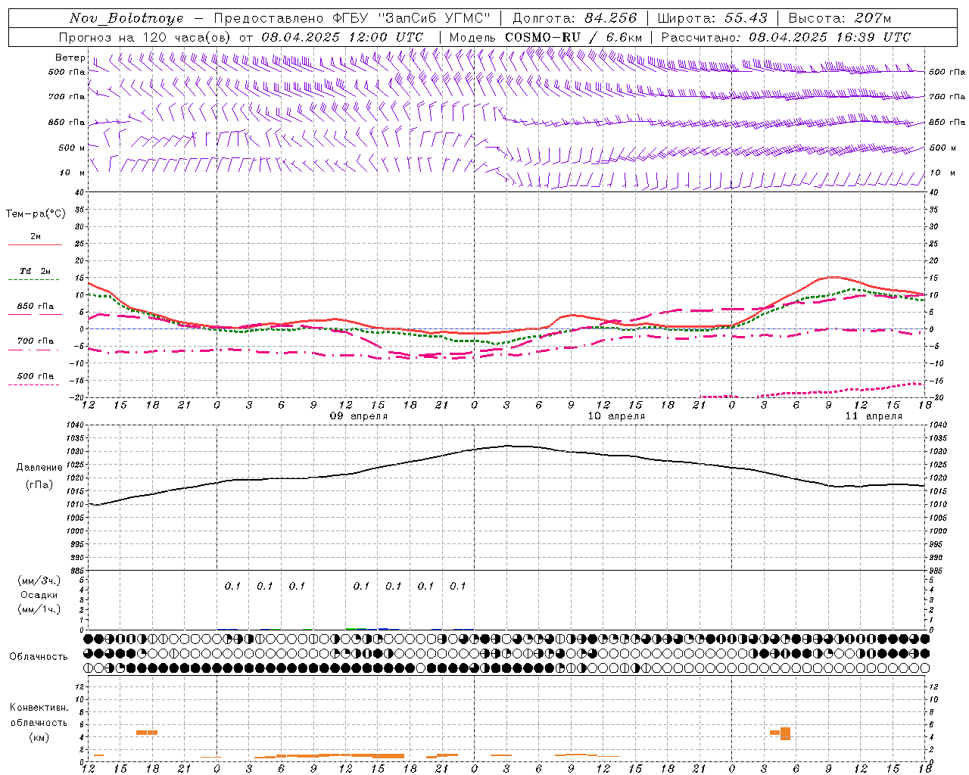Click the (км) unit under convective cloud label
Screen dimensions: 969x775
[39, 737]
